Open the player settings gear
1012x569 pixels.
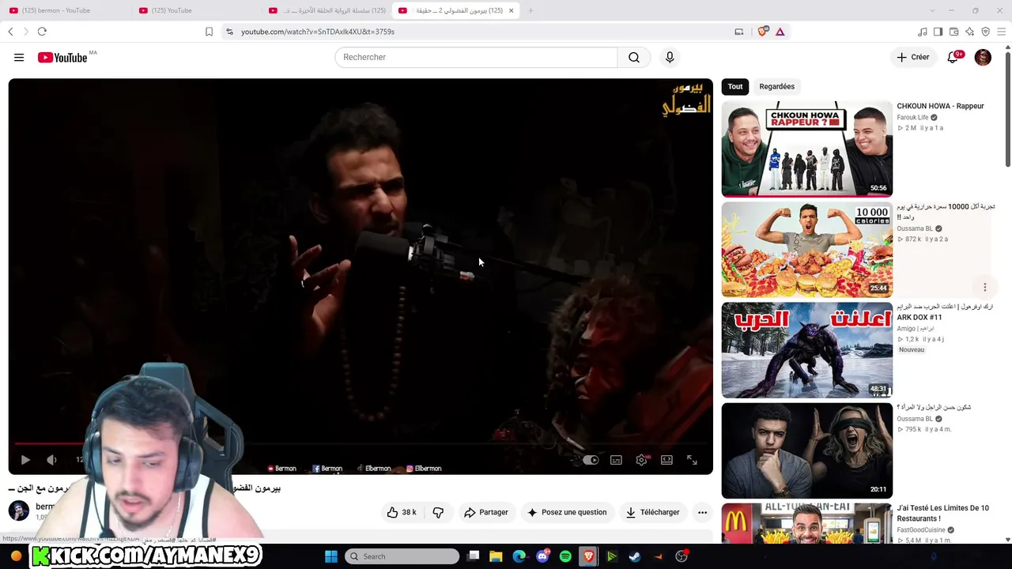click(641, 460)
